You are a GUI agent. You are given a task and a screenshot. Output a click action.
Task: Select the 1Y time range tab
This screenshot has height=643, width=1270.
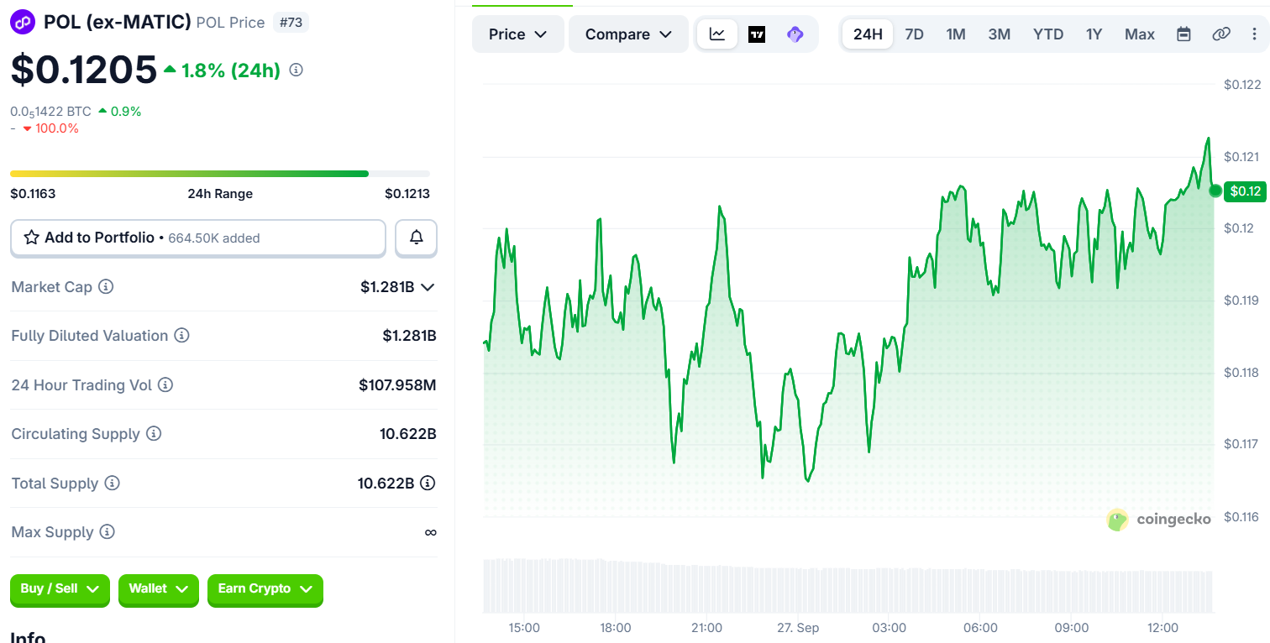pos(1094,34)
